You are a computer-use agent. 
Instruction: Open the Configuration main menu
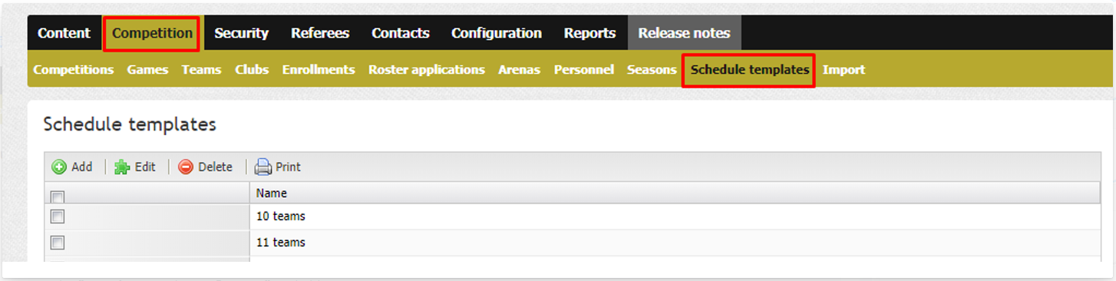coord(497,33)
